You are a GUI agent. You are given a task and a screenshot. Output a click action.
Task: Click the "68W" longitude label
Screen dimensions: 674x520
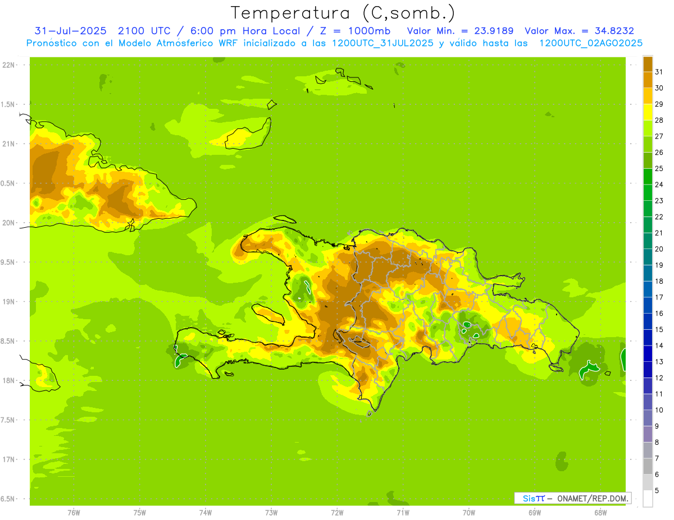600,512
